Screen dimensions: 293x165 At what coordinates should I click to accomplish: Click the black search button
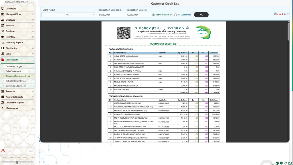201,15
